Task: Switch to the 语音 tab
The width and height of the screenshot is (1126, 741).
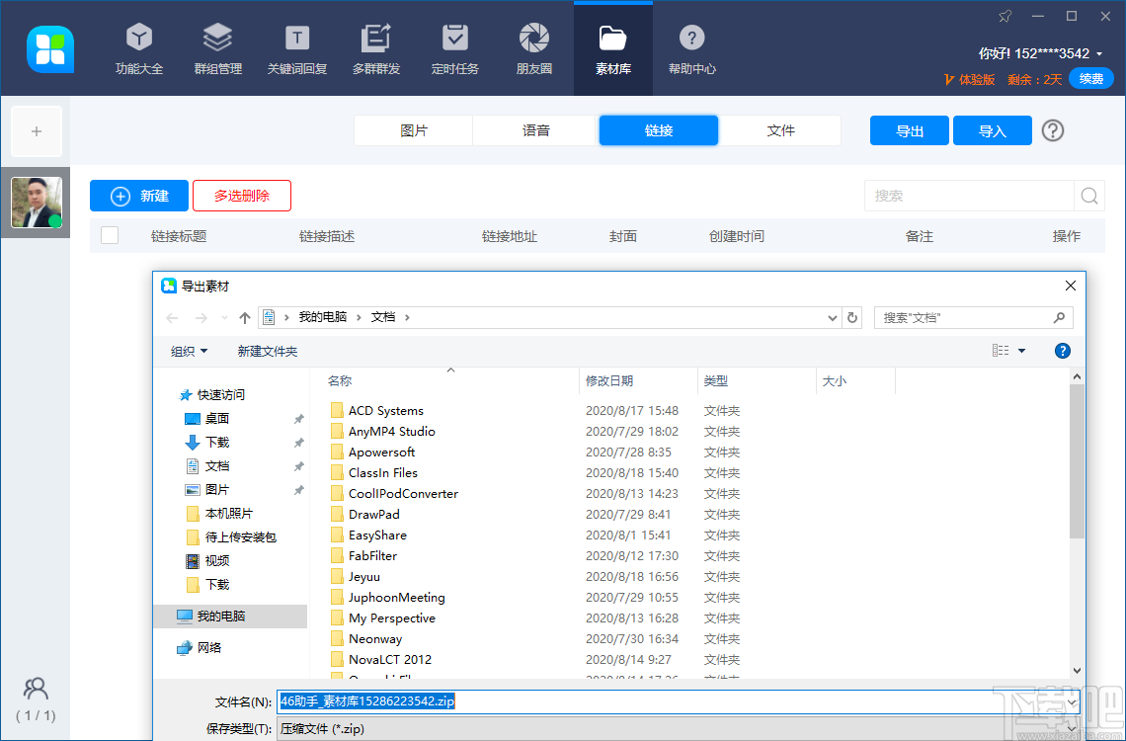Action: 535,130
